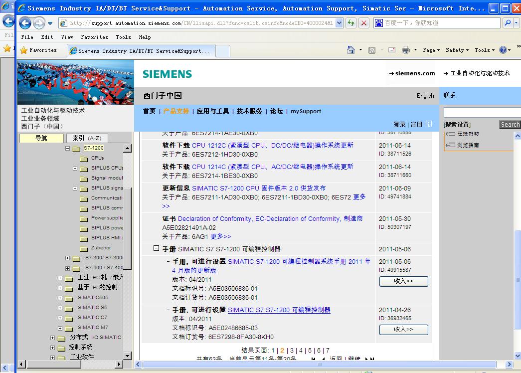Open the recent pages dropdown arrow
521x373 pixels.
pyautogui.click(x=50, y=23)
